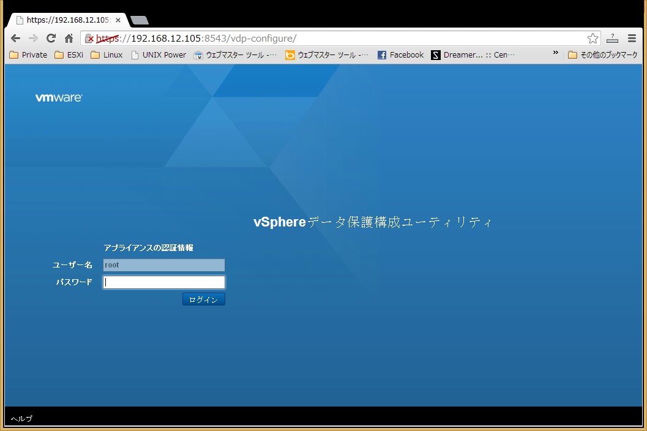Click the insecure https warning padlock icon
Viewport: 647px width, 431px height.
click(x=89, y=39)
